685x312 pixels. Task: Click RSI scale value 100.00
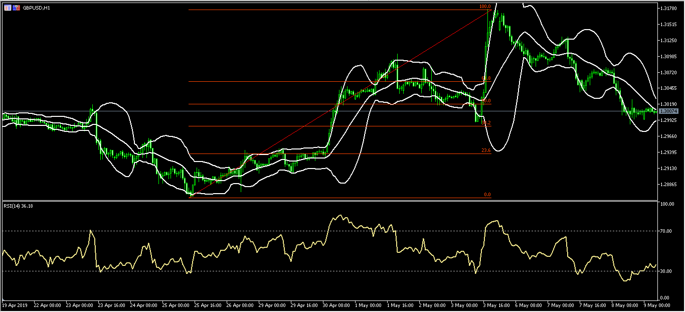(668, 204)
